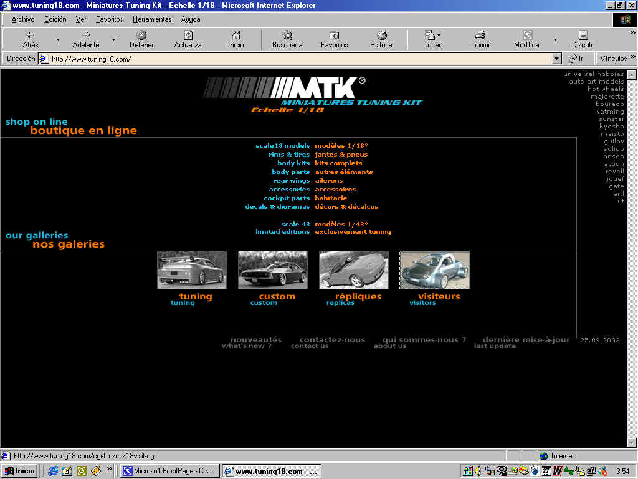Open the Windows Inicio start button
This screenshot has height=479, width=638.
coord(19,471)
